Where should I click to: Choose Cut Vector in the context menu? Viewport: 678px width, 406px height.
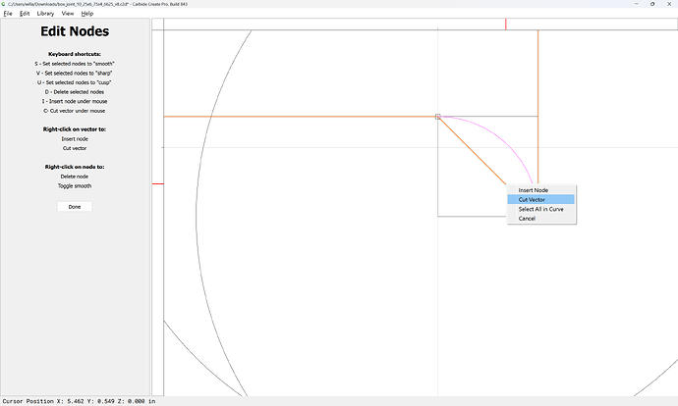541,199
